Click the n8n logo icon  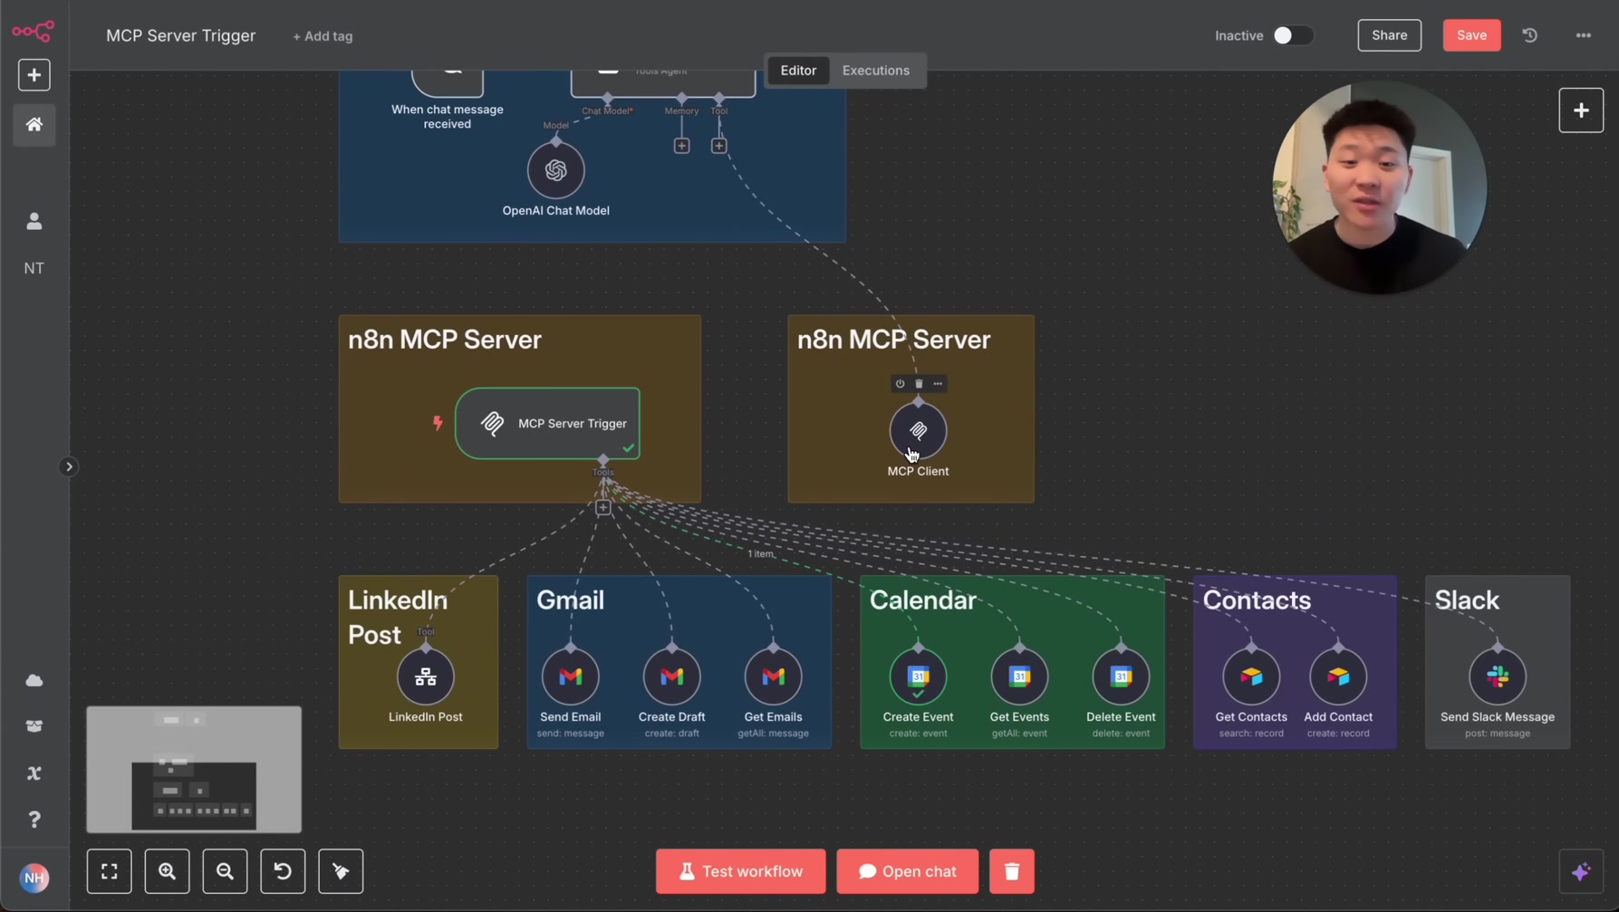pos(34,32)
